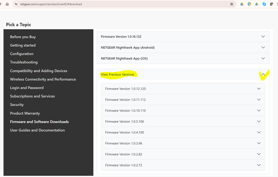Click the chevron for Firmware Version 1.0.3.96
The height and width of the screenshot is (177, 278).
(259, 143)
